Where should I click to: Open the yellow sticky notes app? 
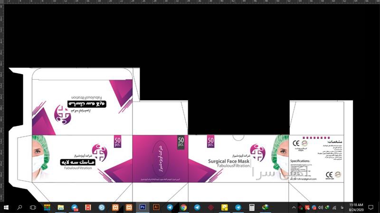[224, 207]
